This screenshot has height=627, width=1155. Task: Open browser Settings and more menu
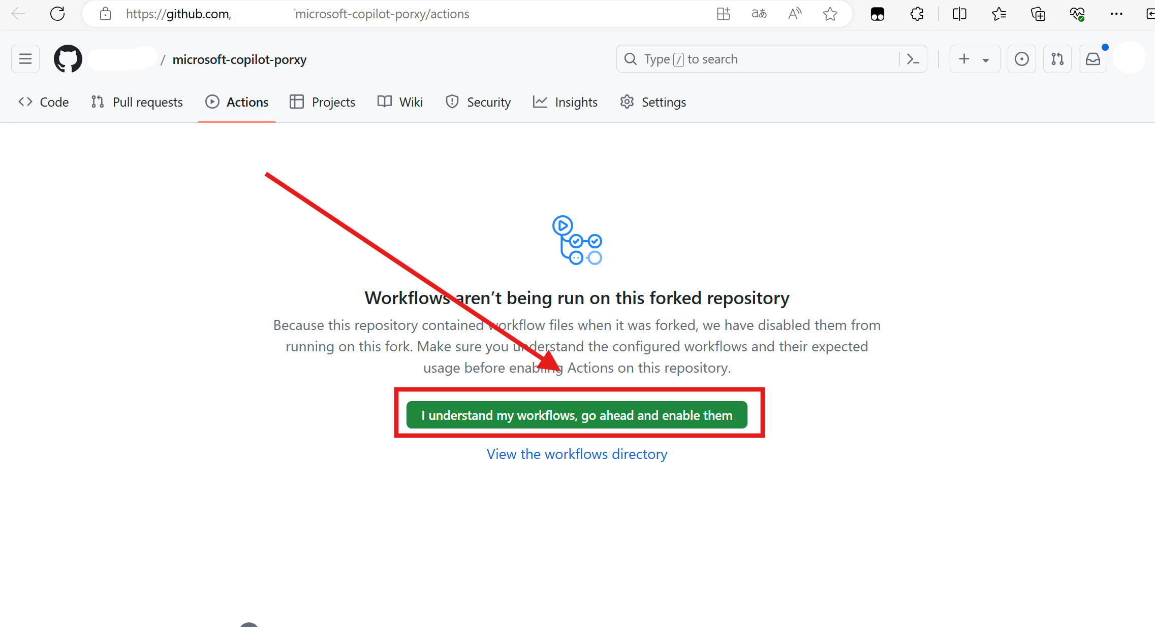click(x=1116, y=14)
